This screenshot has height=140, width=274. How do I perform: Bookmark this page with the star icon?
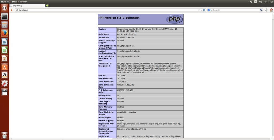point(199,10)
